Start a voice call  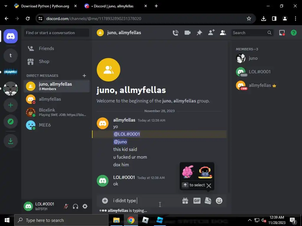click(x=175, y=33)
